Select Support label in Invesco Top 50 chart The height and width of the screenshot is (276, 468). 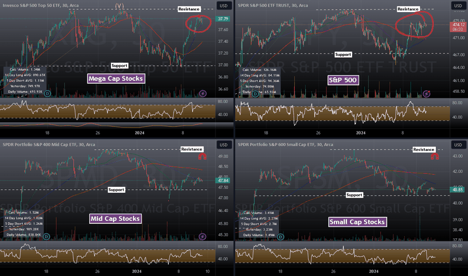tap(120, 66)
